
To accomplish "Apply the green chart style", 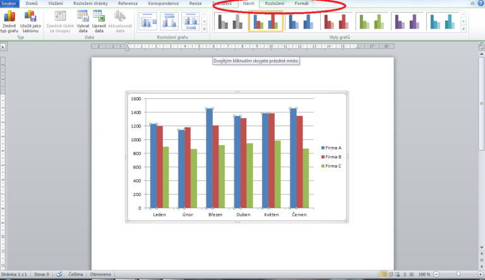I will point(371,22).
